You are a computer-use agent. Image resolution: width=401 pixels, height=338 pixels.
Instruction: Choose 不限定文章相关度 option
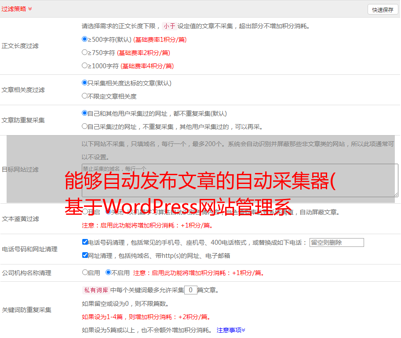pos(85,96)
